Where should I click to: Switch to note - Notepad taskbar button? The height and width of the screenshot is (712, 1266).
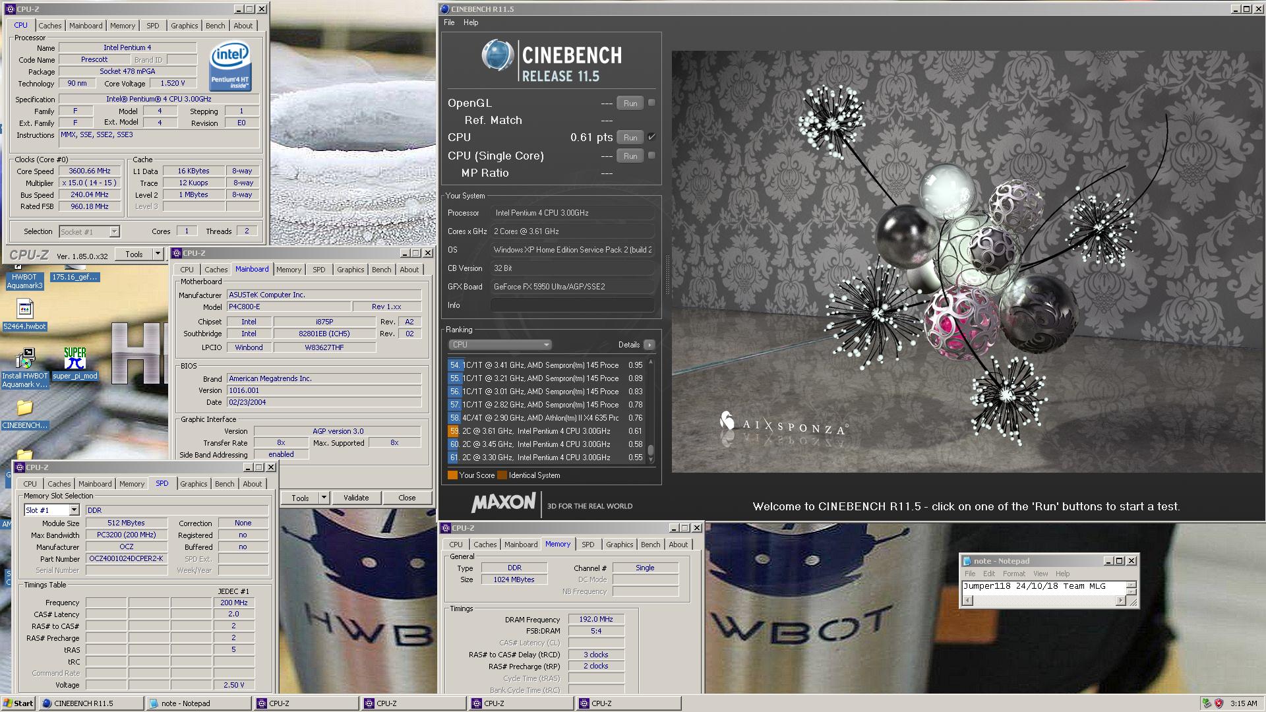click(198, 703)
